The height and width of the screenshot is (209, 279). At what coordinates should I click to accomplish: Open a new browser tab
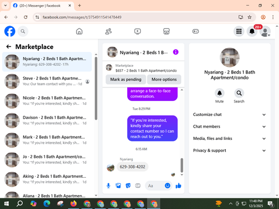(79, 6)
